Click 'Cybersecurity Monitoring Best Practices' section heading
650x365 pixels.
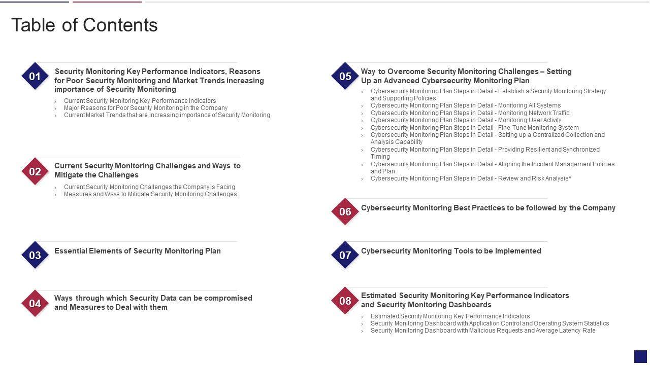pyautogui.click(x=488, y=208)
